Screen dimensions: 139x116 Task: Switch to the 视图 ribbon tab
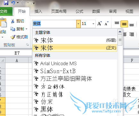[x=129, y=12]
